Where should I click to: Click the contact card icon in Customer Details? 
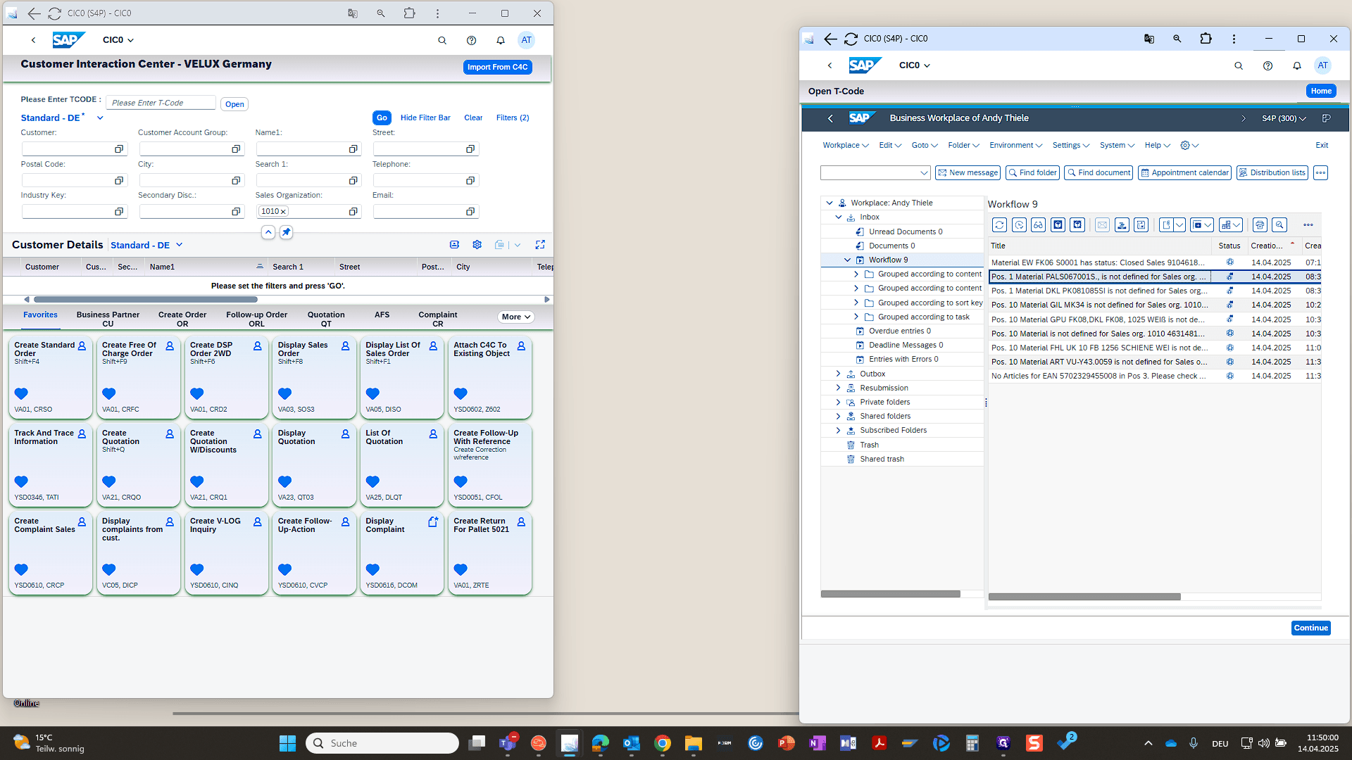click(x=454, y=245)
